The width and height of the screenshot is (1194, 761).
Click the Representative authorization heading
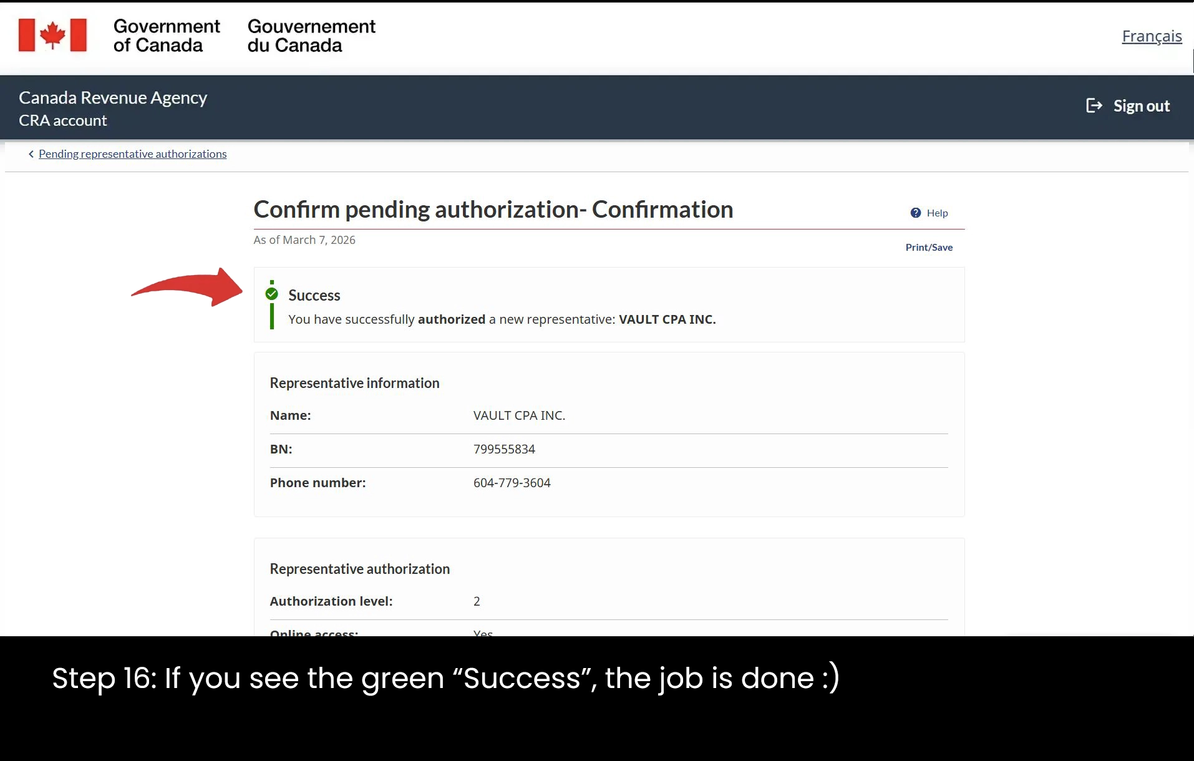click(359, 569)
